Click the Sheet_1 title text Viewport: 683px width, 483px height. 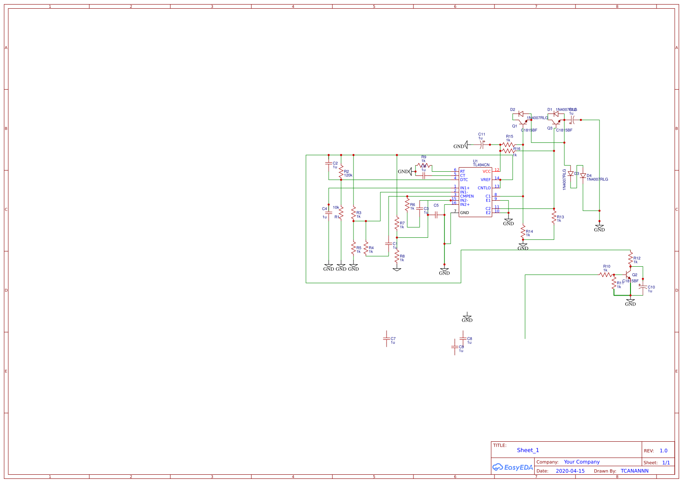coord(528,450)
